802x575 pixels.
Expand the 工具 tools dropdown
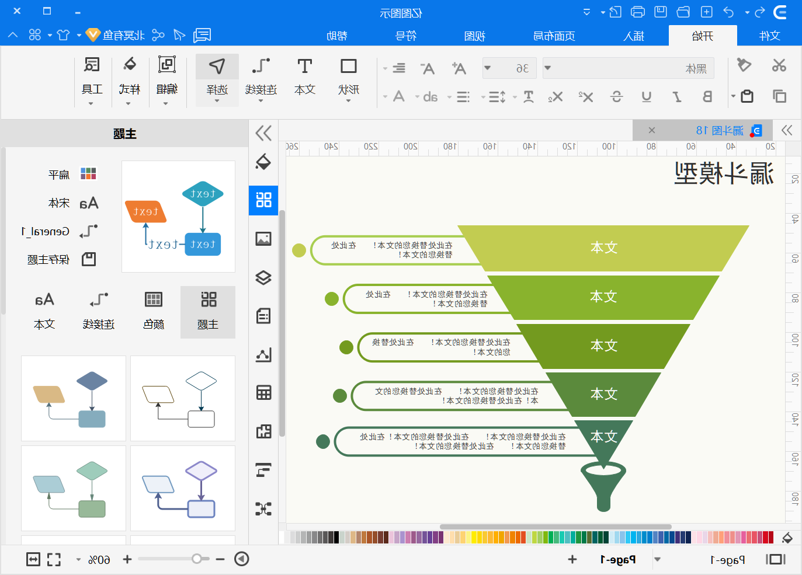[91, 104]
